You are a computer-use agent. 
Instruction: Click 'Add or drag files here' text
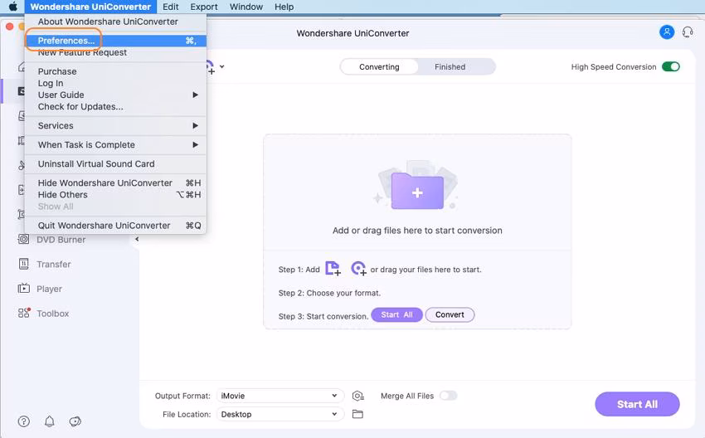[417, 231]
